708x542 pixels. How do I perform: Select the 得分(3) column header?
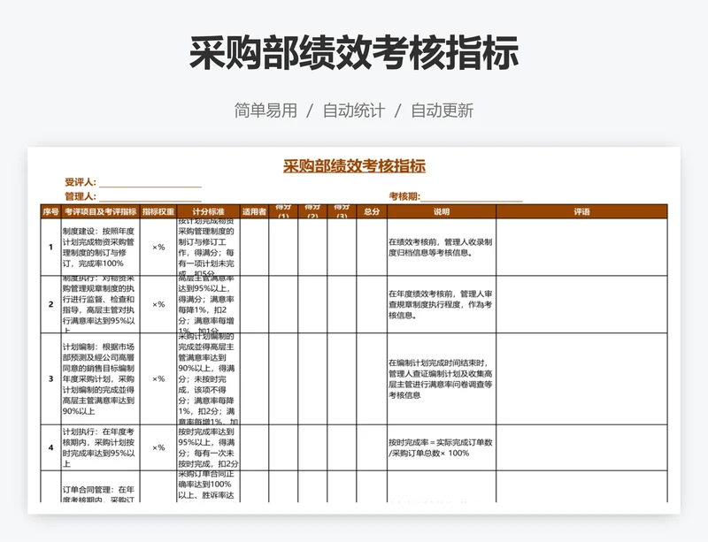[x=342, y=211]
